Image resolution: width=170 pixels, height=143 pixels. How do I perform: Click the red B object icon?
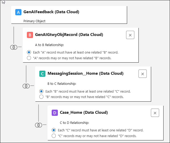30,35
